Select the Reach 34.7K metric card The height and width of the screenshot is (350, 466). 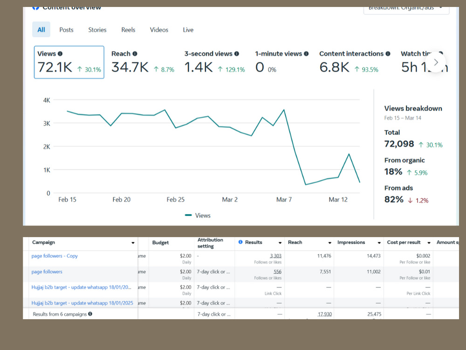coord(143,62)
